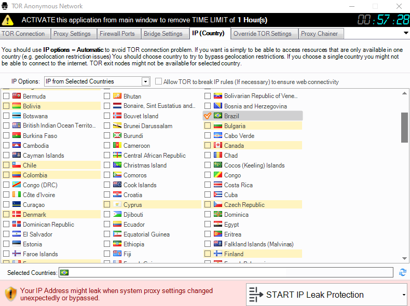
Task: Open the IP Options dropdown
Action: (145, 81)
